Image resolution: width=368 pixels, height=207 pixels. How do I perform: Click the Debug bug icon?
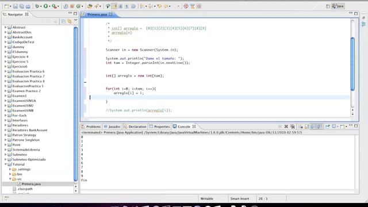point(37,6)
